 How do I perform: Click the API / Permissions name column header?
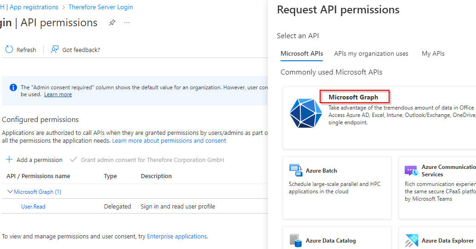(x=38, y=176)
